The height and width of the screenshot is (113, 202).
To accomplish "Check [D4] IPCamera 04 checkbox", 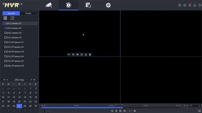I will point(5,56).
